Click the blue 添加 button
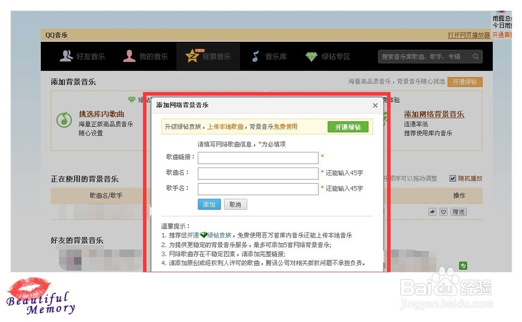The width and height of the screenshot is (522, 322). 209,205
